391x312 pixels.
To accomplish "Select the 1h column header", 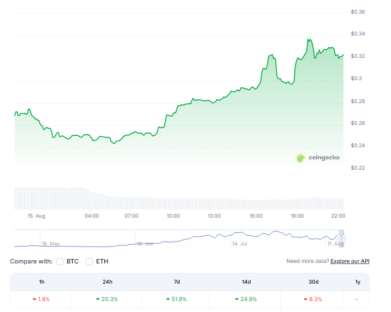I will coord(40,281).
